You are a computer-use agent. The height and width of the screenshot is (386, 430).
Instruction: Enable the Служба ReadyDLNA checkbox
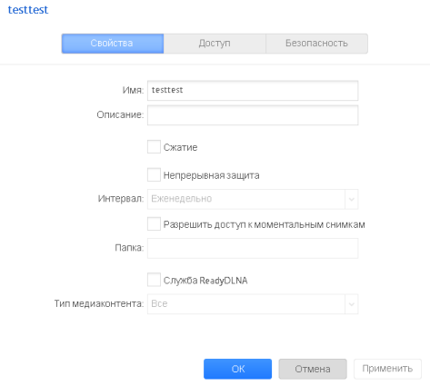tap(154, 280)
